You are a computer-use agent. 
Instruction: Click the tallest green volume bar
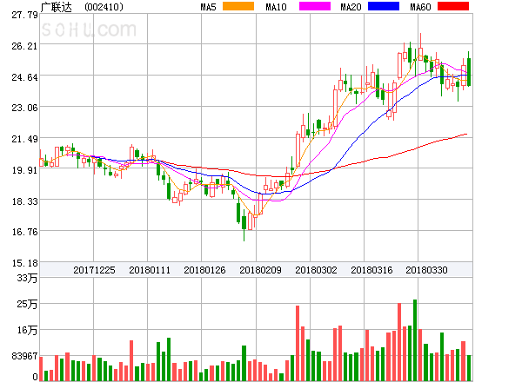[x=415, y=340]
